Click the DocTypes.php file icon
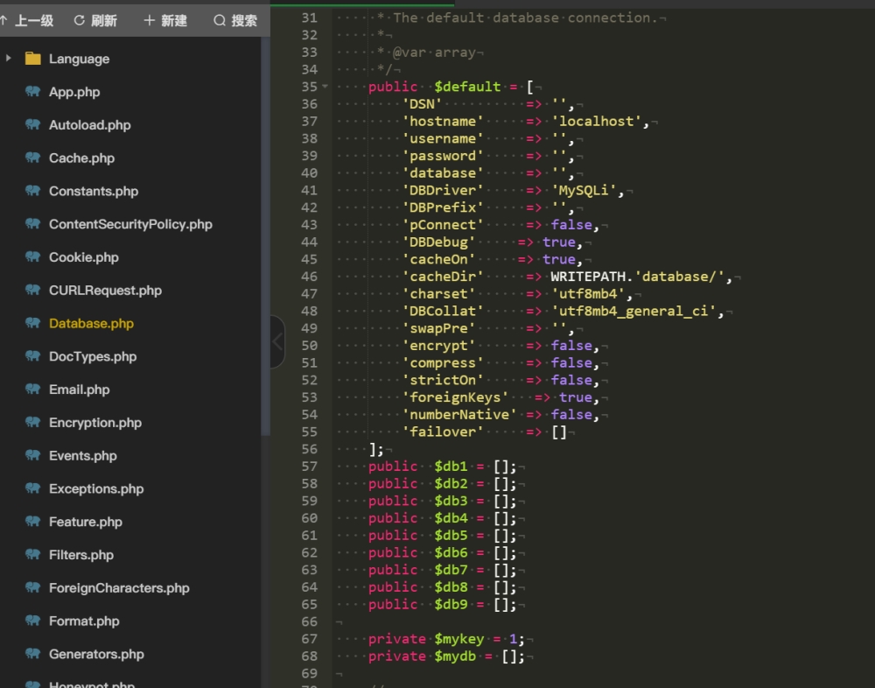The image size is (875, 688). [33, 355]
